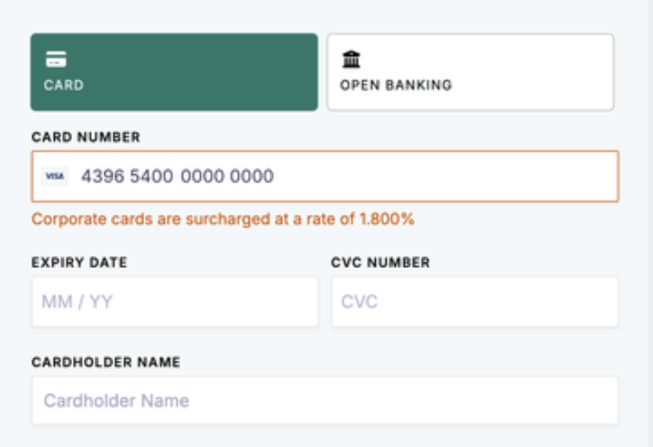Click into the MM / YY expiry field
Screen dimensions: 653x447
tap(176, 302)
